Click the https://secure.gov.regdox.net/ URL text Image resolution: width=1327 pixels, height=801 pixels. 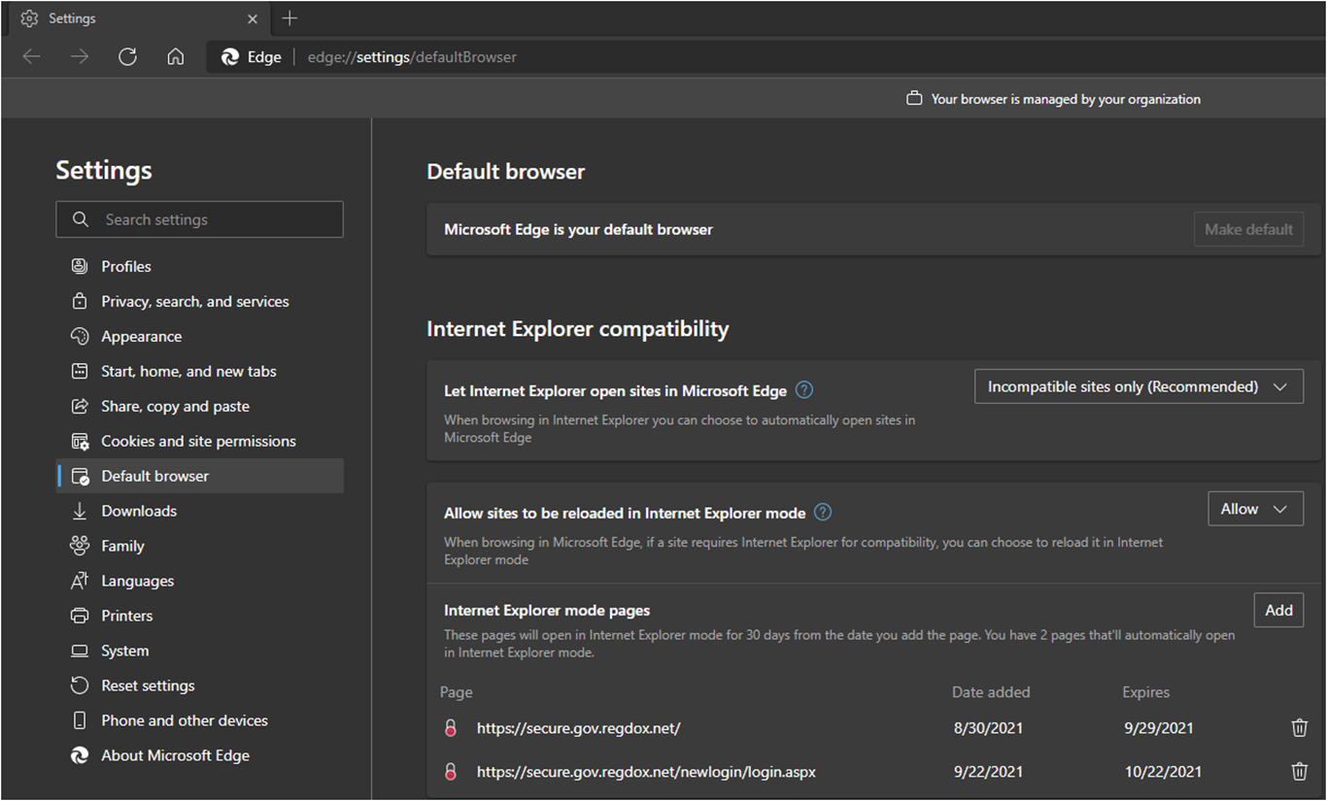pos(578,728)
